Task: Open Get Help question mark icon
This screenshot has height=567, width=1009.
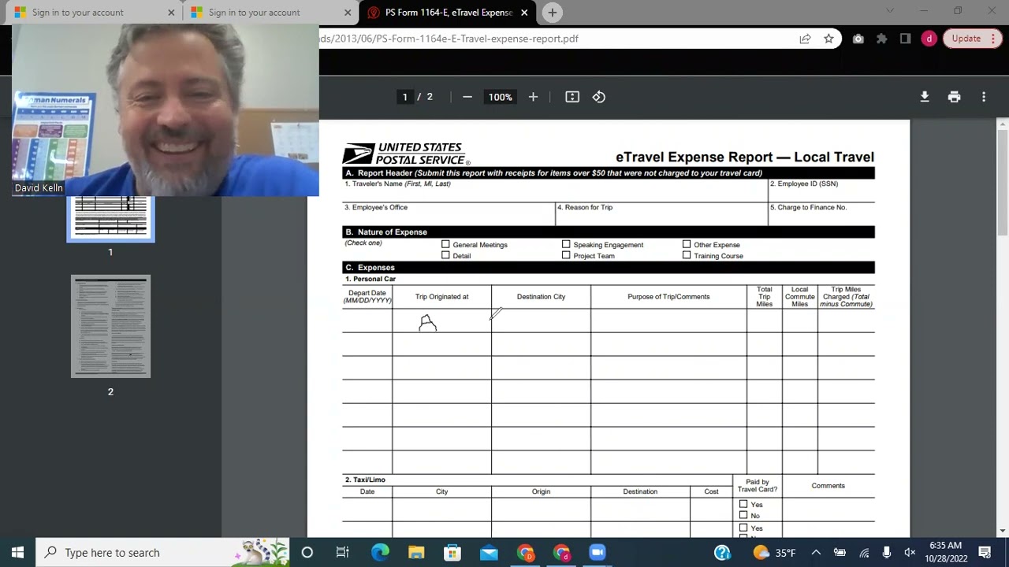Action: pyautogui.click(x=722, y=553)
